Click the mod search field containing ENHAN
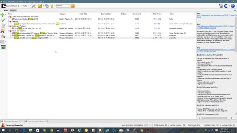This screenshot has width=237, height=133. coord(63,6)
